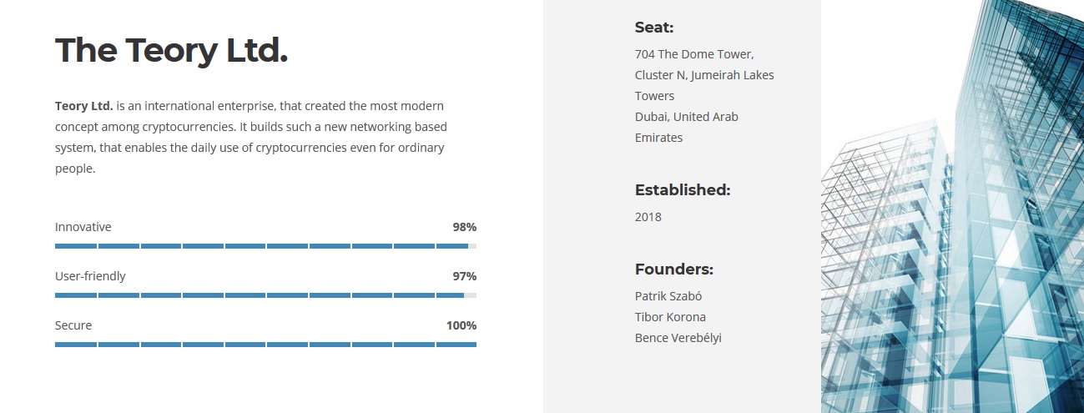Click the glass skyscraper image
This screenshot has width=1084, height=413.
952,206
